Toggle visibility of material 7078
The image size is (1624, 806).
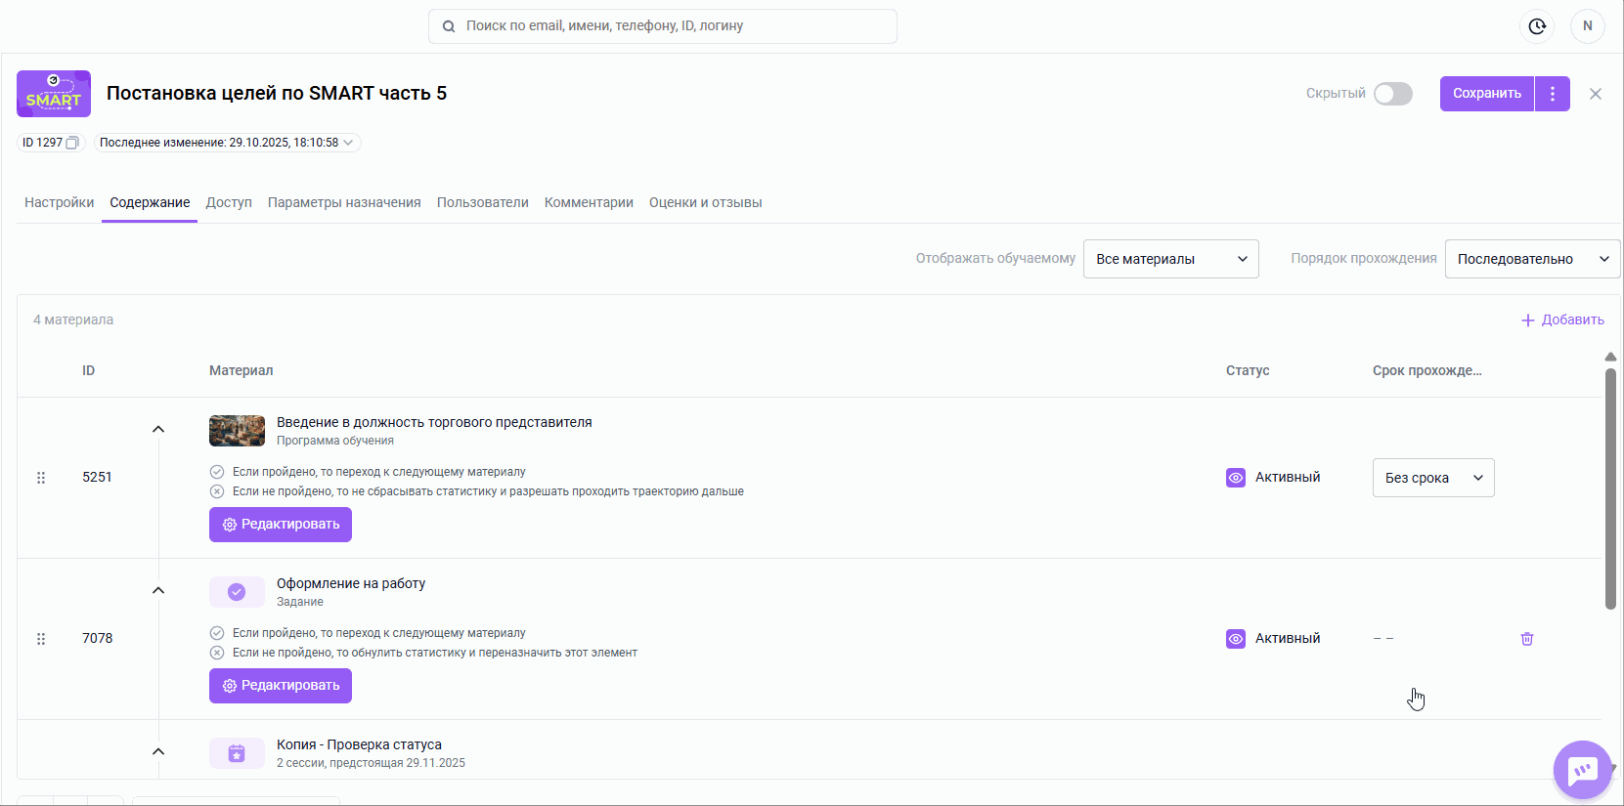[1236, 639]
